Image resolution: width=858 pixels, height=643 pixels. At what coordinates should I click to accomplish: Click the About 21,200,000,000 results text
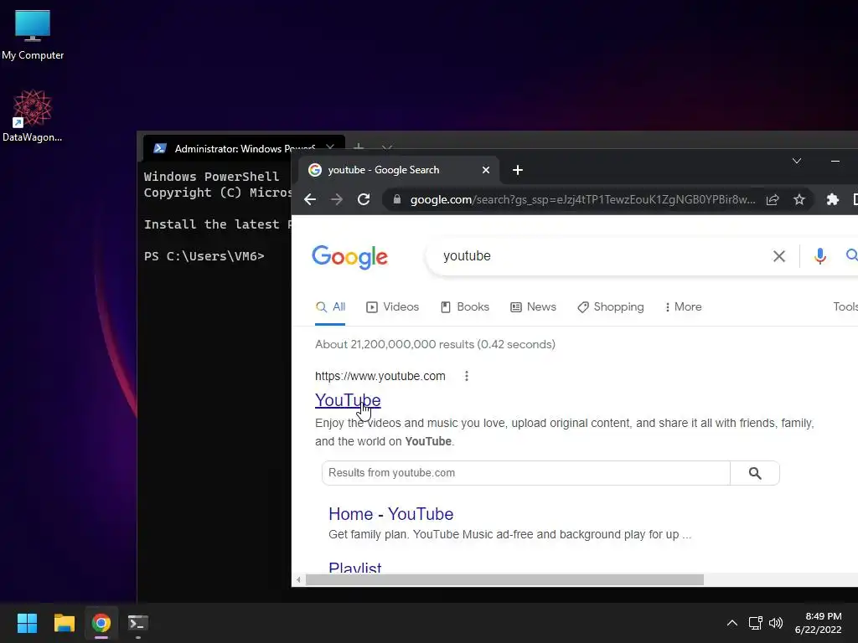[x=435, y=344]
